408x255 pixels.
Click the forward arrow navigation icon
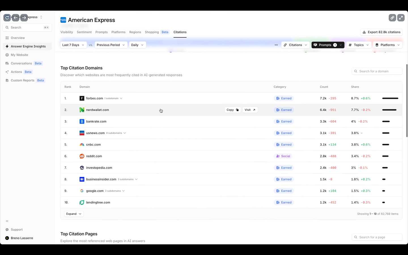pyautogui.click(x=24, y=18)
